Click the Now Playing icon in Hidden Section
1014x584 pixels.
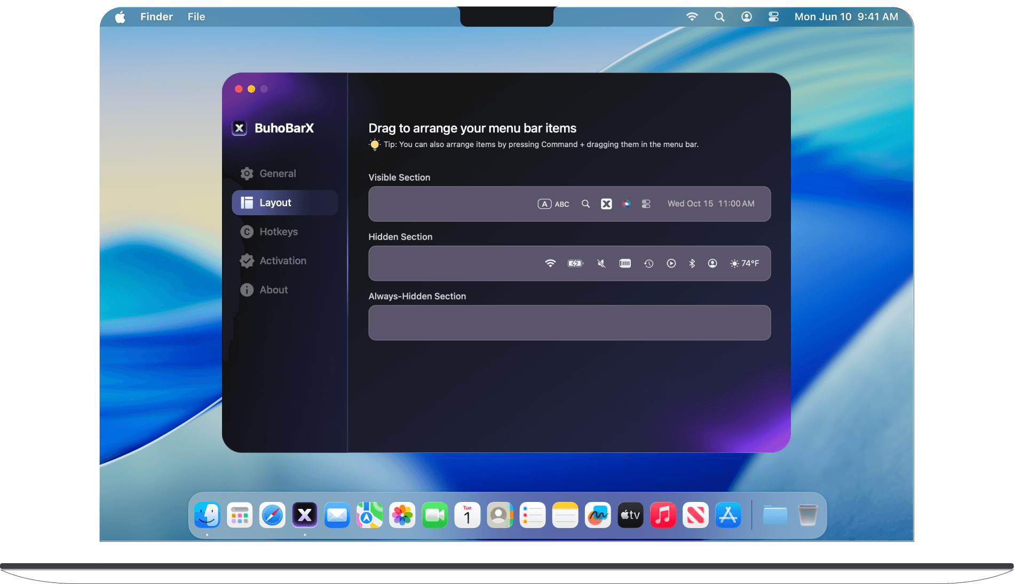pos(671,263)
